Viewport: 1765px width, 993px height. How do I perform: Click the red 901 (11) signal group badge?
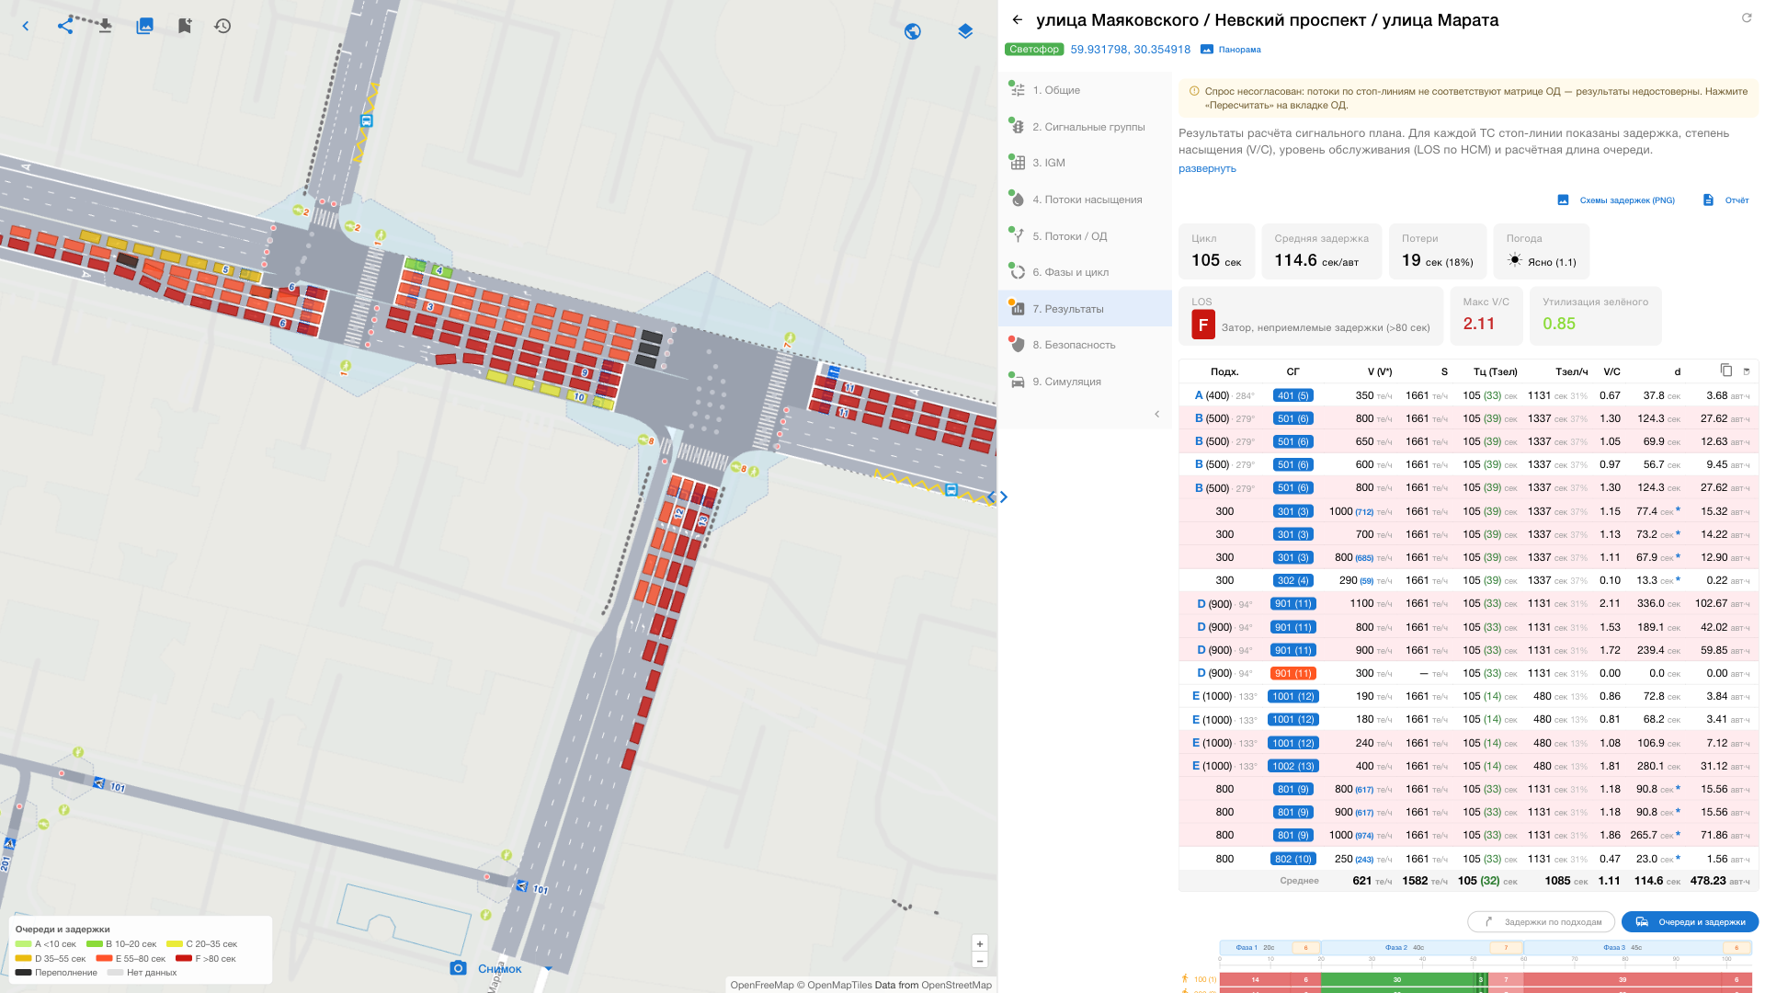[x=1292, y=673]
